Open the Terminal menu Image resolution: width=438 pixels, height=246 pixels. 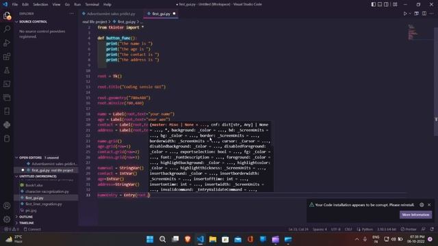[x=92, y=5]
